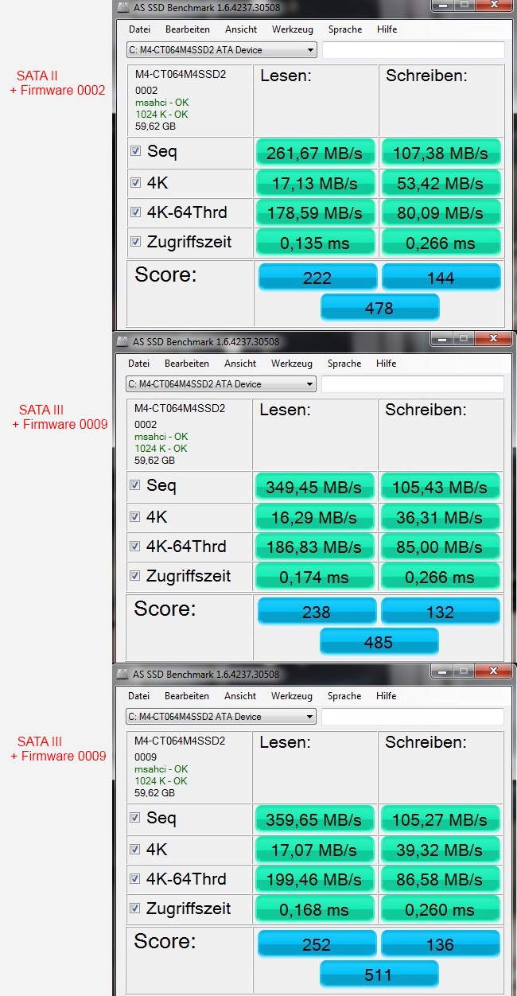Viewport: 517px width, 996px height.
Task: Uncheck 4K-64Thrd in the 511-score window
Action: click(135, 879)
